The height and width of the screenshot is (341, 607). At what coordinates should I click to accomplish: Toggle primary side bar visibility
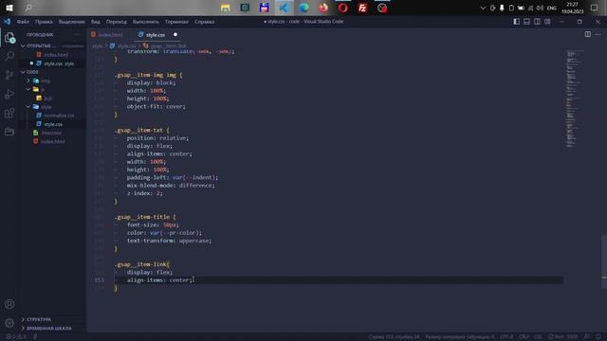tap(516, 22)
